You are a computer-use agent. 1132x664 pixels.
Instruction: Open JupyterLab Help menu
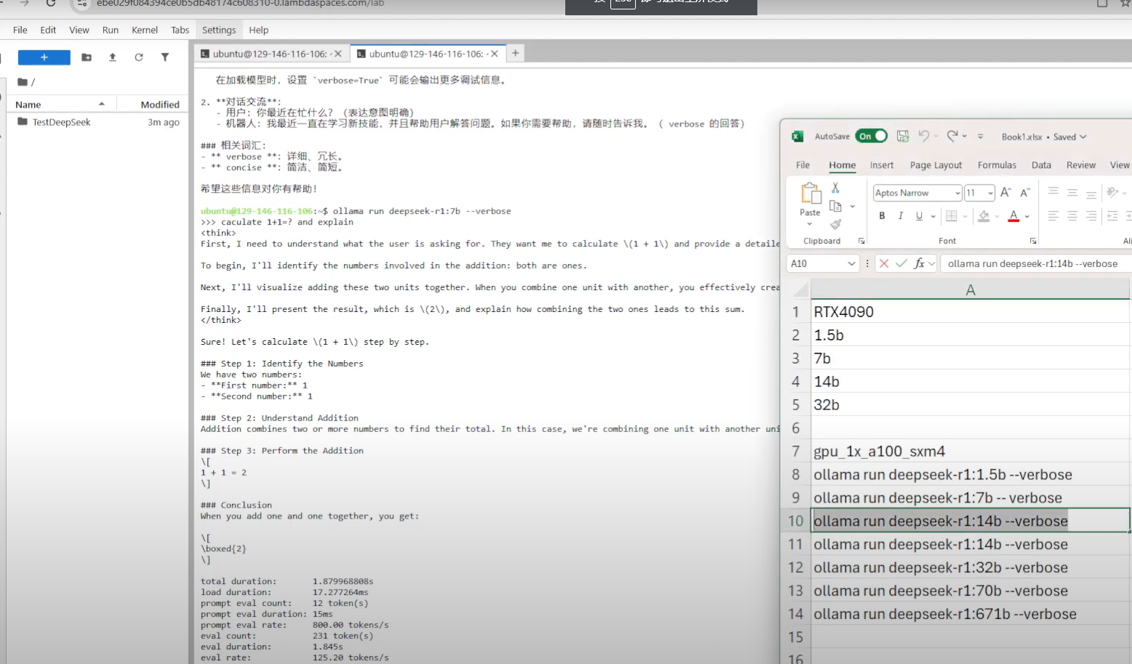pyautogui.click(x=259, y=30)
